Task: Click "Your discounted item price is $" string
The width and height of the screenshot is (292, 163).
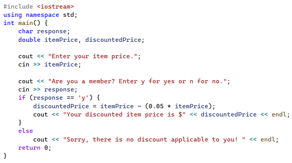Action: (124, 114)
